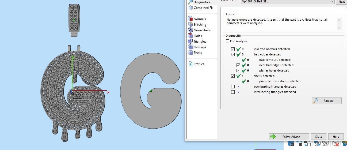Screen dimensions: 347x150
Task: Click the Next part button
Action: pos(342,2)
